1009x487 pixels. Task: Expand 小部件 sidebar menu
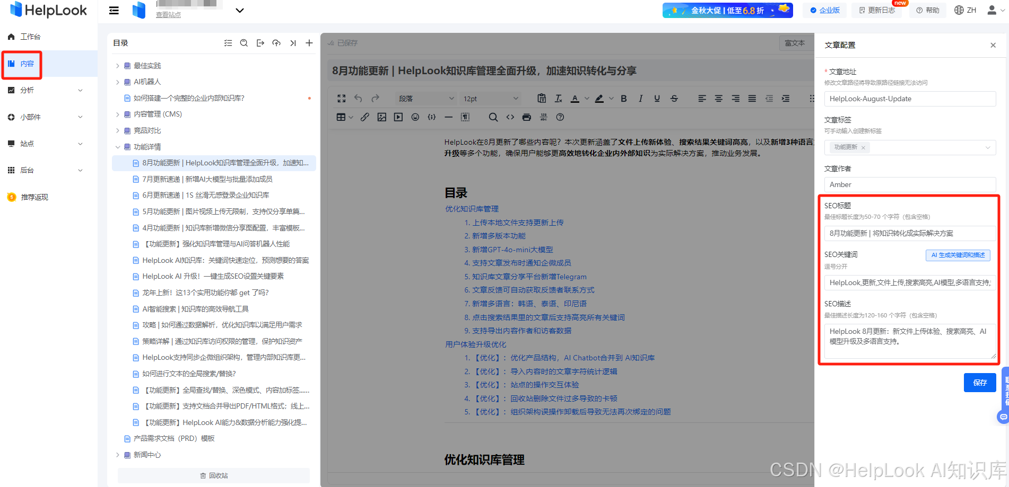coord(49,117)
